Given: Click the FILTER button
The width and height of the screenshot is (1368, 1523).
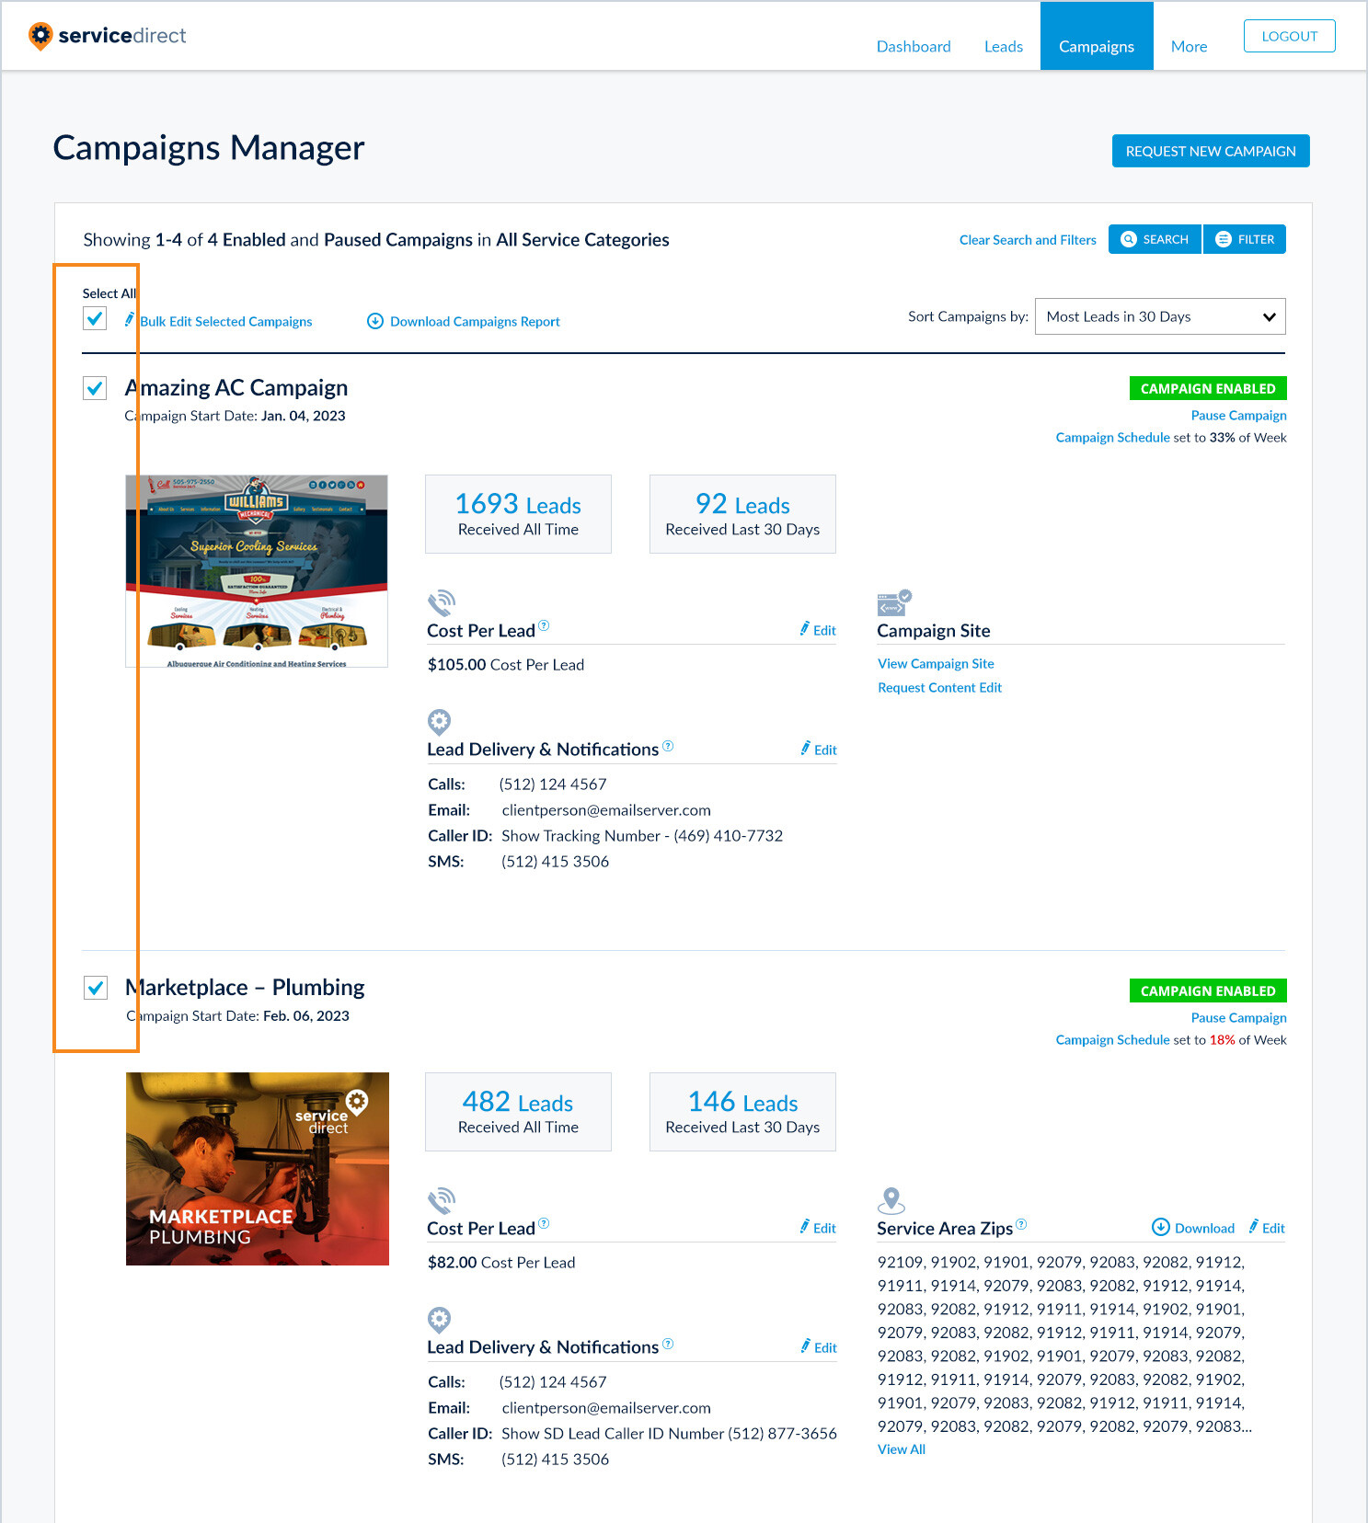Looking at the screenshot, I should click(x=1244, y=239).
